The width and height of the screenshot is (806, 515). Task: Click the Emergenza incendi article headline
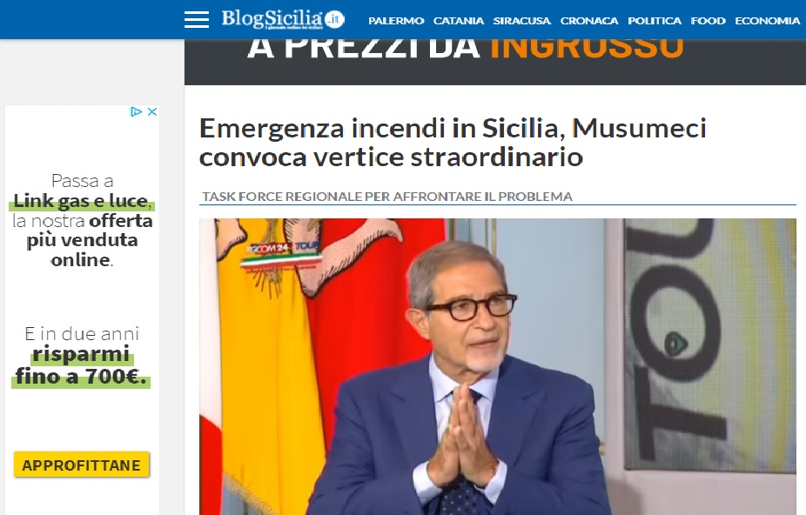click(x=453, y=143)
